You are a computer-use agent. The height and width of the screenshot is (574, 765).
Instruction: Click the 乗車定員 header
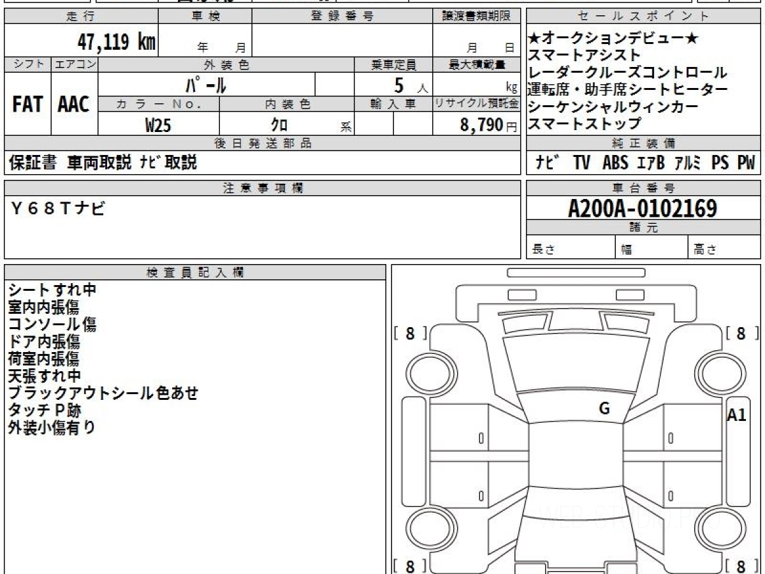(393, 64)
